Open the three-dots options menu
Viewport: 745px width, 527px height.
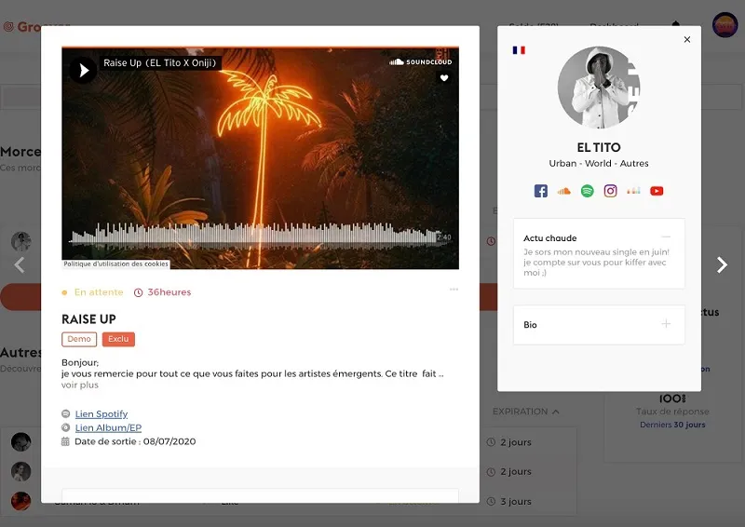coord(454,290)
